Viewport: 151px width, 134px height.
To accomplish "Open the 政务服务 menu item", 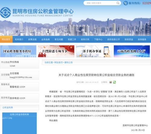I will 142,39.
